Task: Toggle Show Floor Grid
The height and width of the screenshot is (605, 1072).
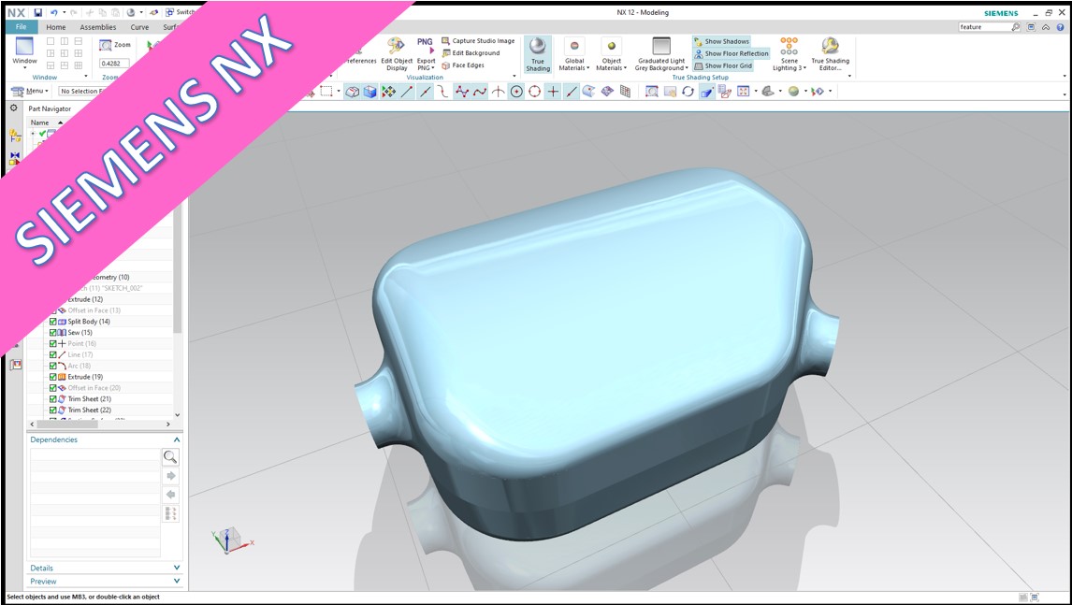Action: click(723, 65)
